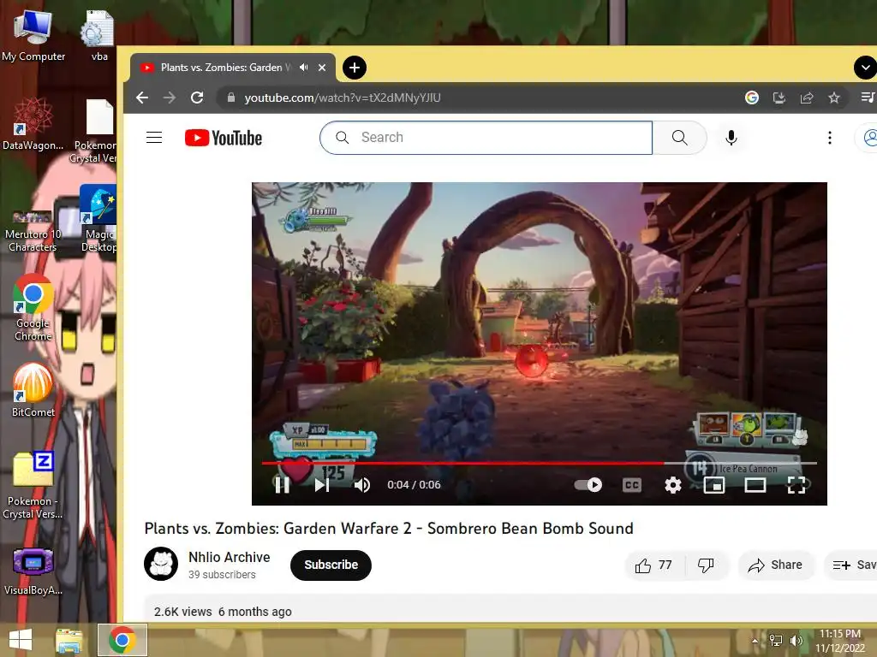Viewport: 877px width, 657px height.
Task: Share this video
Action: point(776,565)
